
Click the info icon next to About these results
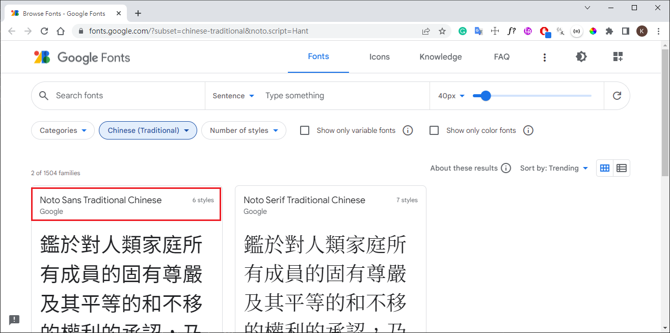pyautogui.click(x=505, y=168)
